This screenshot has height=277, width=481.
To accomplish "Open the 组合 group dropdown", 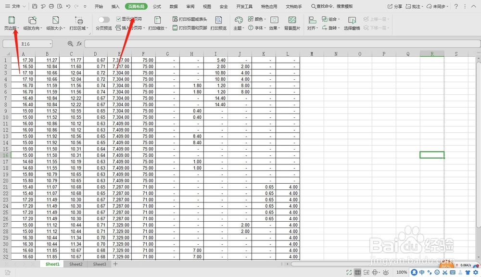I will [339, 19].
